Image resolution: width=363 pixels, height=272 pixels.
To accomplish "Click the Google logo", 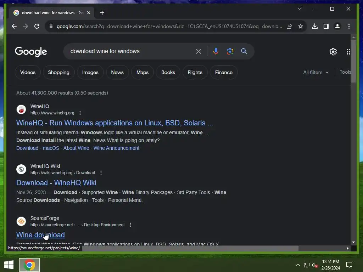I will 31,52.
